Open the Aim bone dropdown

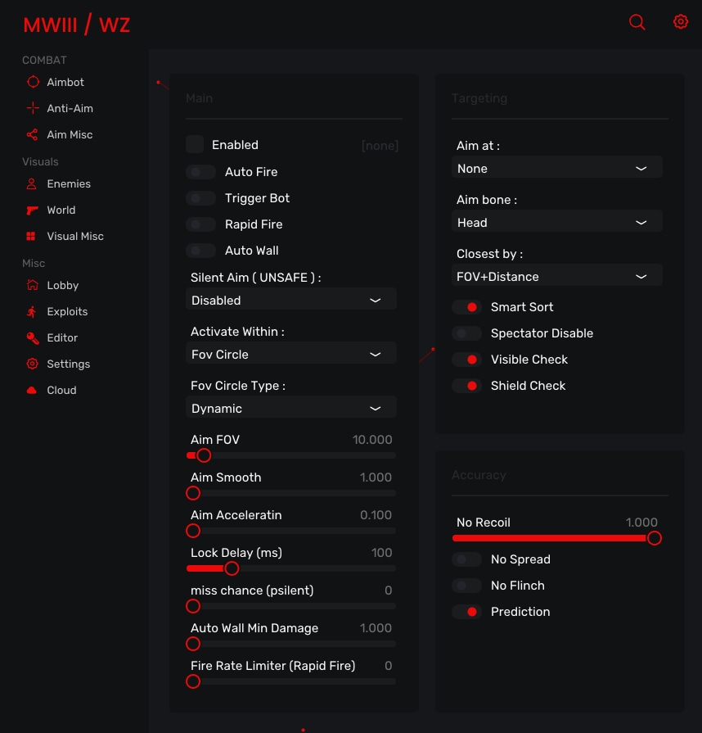coord(556,223)
